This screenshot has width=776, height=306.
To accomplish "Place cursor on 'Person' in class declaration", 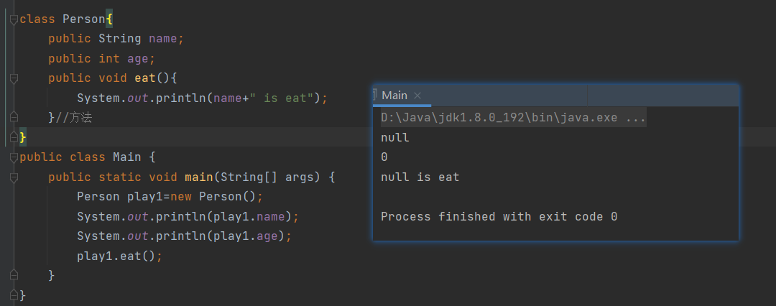I will [84, 19].
